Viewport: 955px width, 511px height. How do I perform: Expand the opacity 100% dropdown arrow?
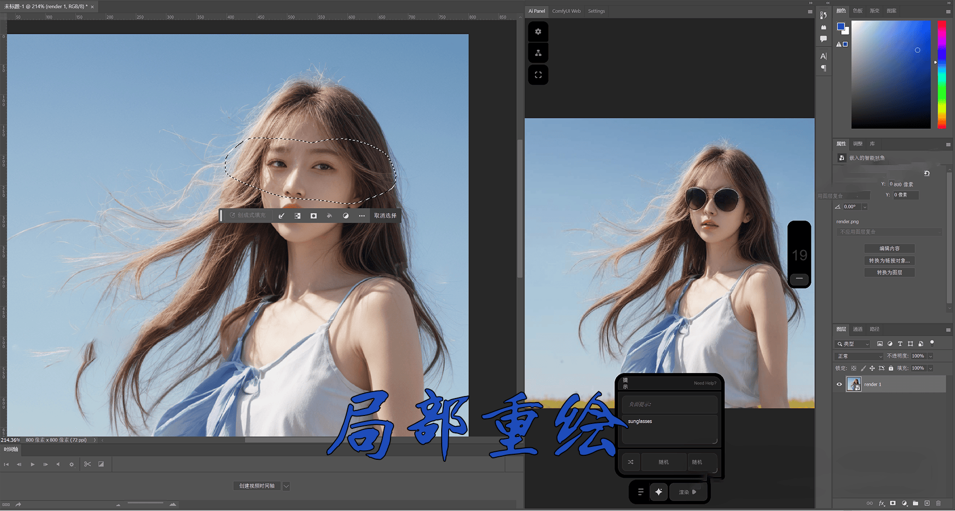pos(931,356)
